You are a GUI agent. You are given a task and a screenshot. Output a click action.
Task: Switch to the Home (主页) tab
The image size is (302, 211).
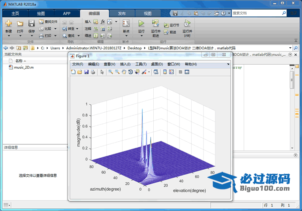[x=15, y=14]
